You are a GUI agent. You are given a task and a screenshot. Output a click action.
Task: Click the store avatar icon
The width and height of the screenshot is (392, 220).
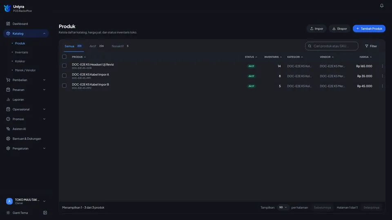click(x=9, y=201)
